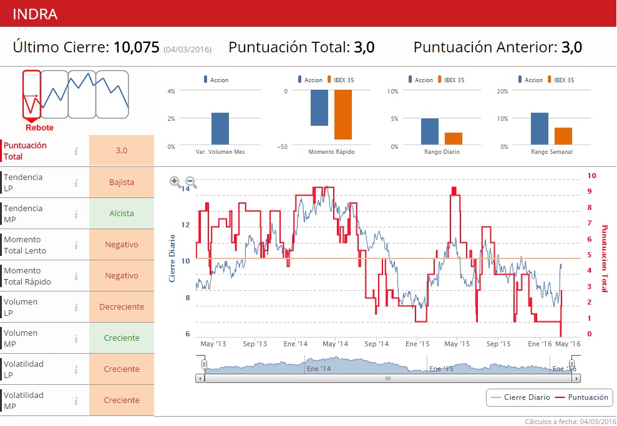617x426 pixels.
Task: Click the INDRA header title
Action: (x=35, y=14)
